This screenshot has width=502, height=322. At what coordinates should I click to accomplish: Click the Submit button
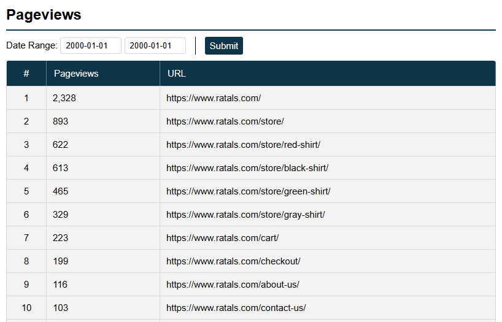tap(224, 46)
